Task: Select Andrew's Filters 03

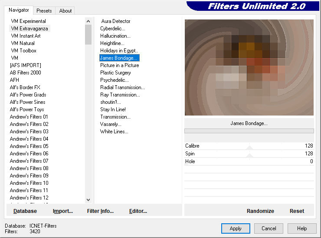Action: tap(29, 132)
